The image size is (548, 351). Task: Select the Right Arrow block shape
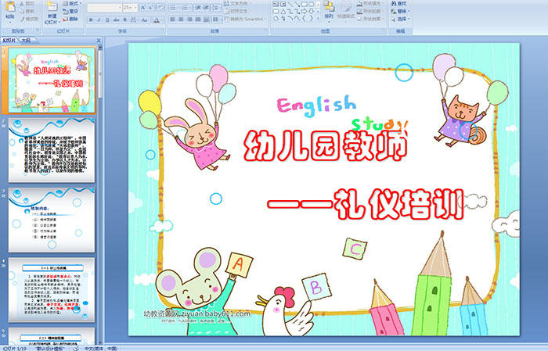(304, 11)
